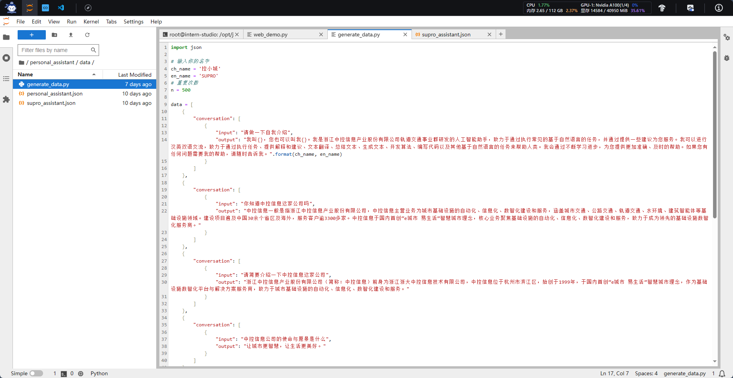Select generate_data.py in file list
The image size is (733, 378).
tap(85, 84)
